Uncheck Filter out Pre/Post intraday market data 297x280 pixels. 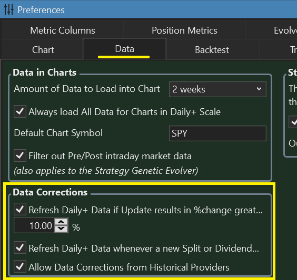[20, 155]
